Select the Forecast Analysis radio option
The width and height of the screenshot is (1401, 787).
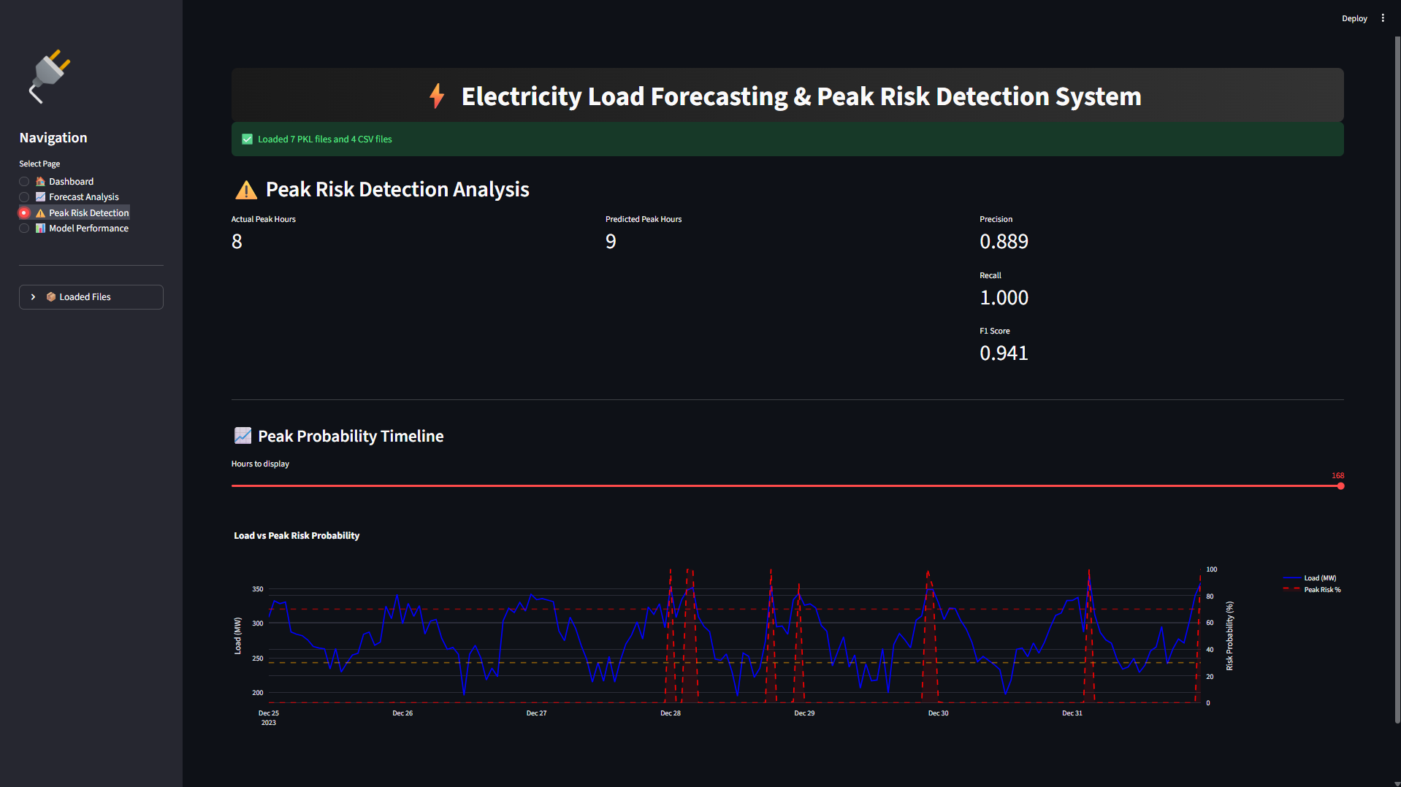(24, 197)
